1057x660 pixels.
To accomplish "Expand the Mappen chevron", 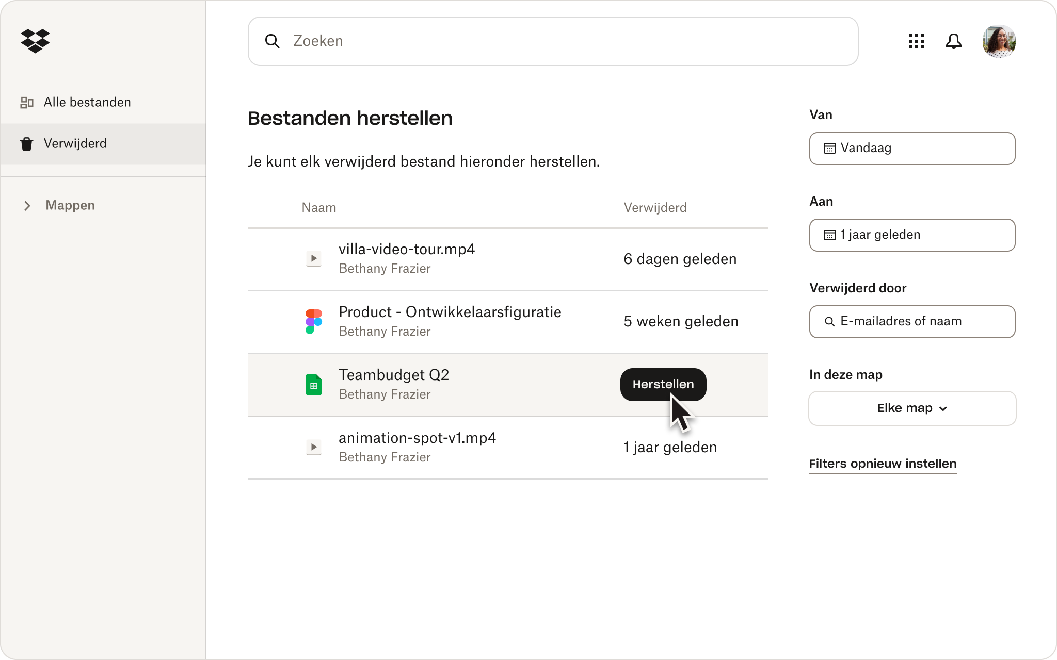I will pos(27,206).
